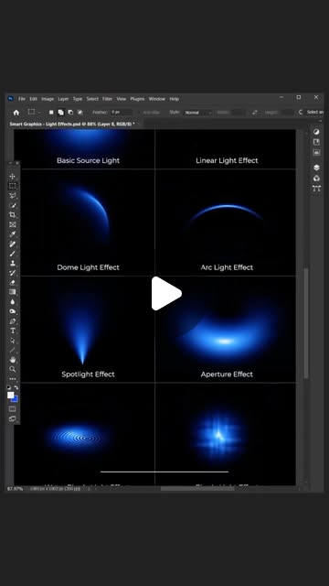Open the white foreground color picker
Screen dimensions: 329x586
point(10,395)
